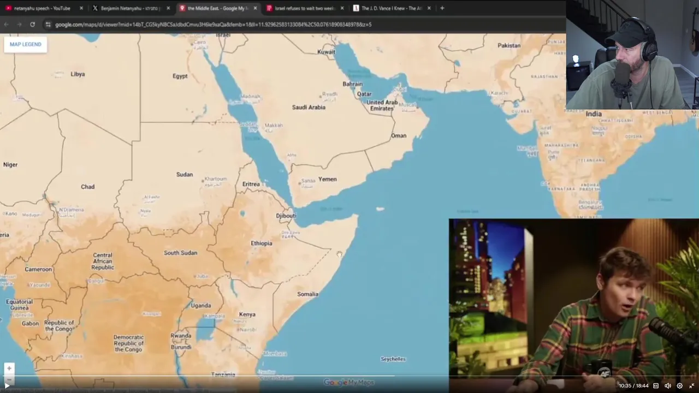Click the Qatar country label
The width and height of the screenshot is (699, 393).
click(x=364, y=94)
